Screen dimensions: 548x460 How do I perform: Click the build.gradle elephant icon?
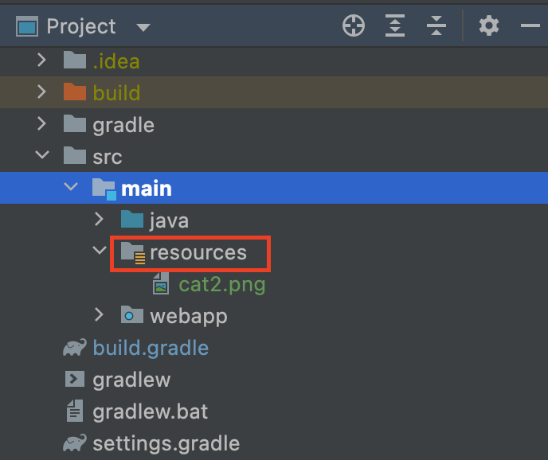tap(75, 348)
